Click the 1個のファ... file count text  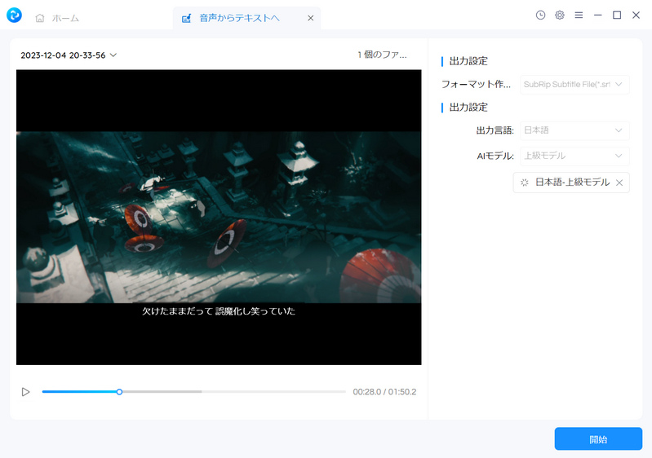(x=382, y=55)
